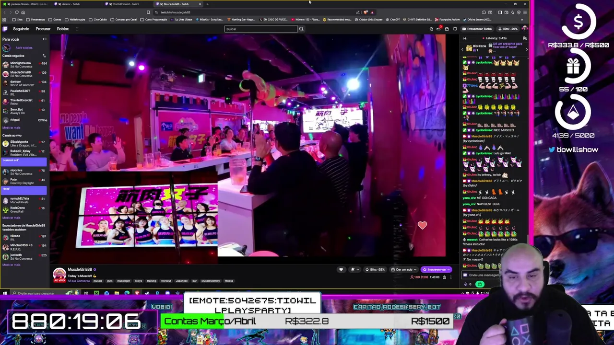
Task: Expand Mostrar mais under followed channels
Action: 11,127
